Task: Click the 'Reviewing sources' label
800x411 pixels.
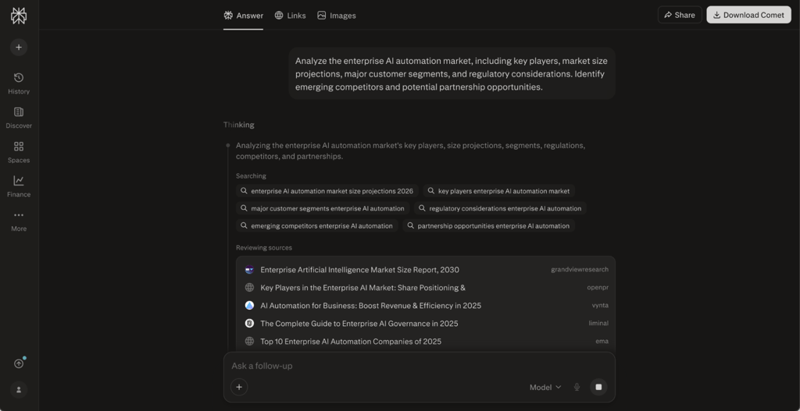Action: tap(264, 248)
